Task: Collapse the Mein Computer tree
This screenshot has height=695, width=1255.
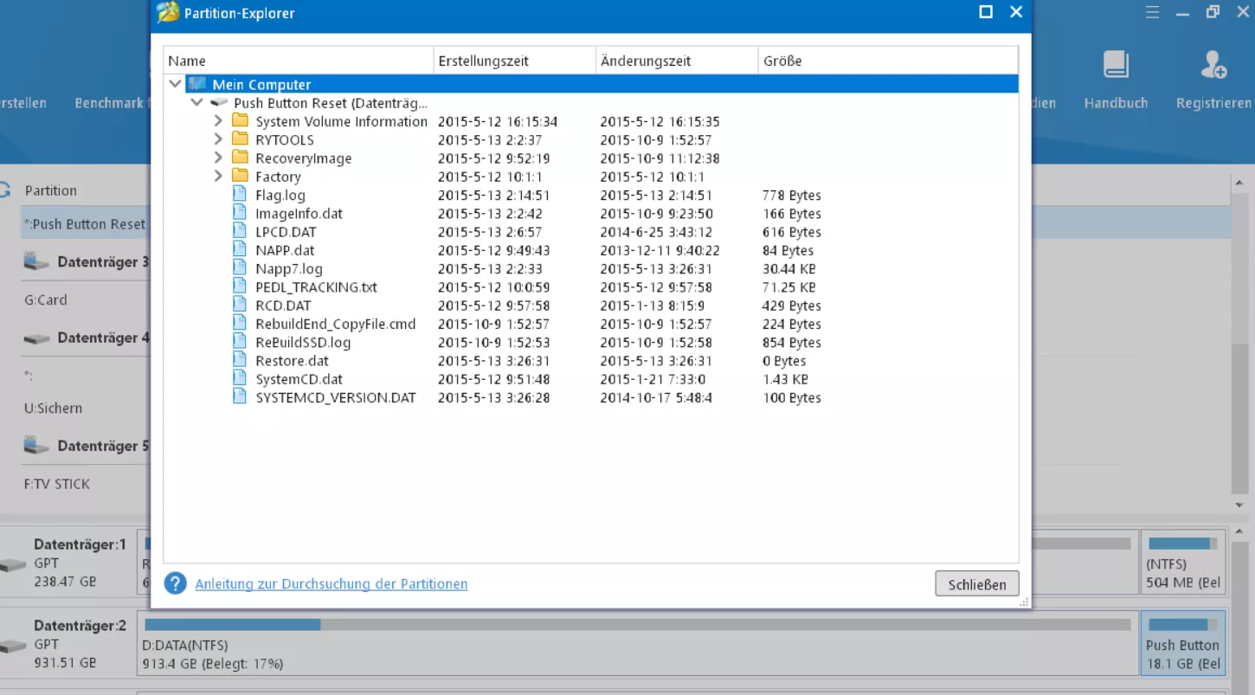Action: (176, 84)
